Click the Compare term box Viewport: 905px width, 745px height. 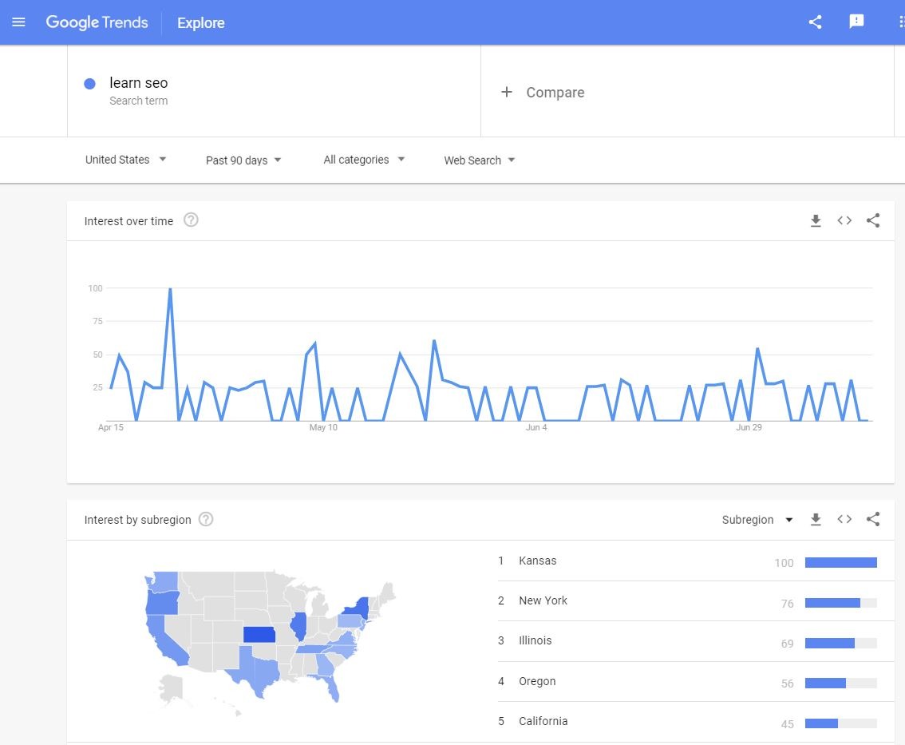tap(687, 91)
